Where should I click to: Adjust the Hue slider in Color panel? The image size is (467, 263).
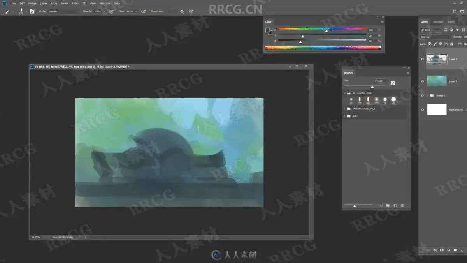(322, 29)
